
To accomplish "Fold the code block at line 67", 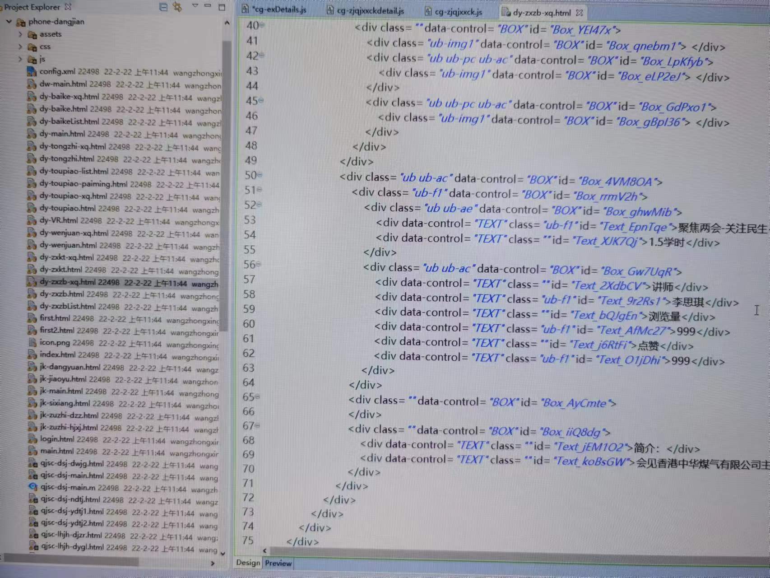I will pos(258,425).
